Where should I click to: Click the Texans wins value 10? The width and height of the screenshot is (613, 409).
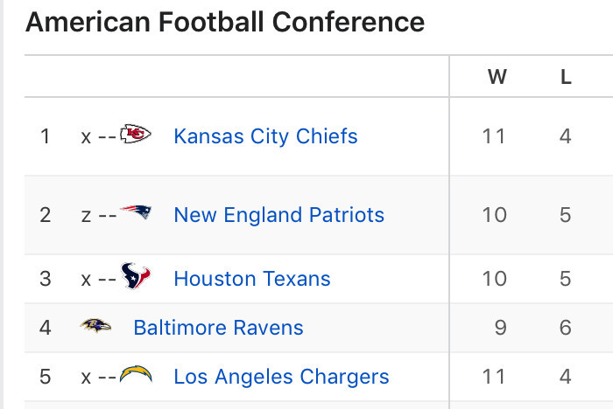point(494,279)
